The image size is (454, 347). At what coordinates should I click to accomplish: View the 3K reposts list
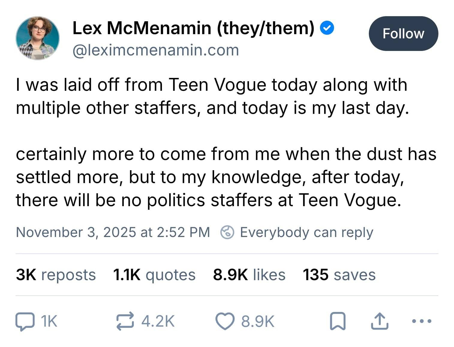click(56, 275)
